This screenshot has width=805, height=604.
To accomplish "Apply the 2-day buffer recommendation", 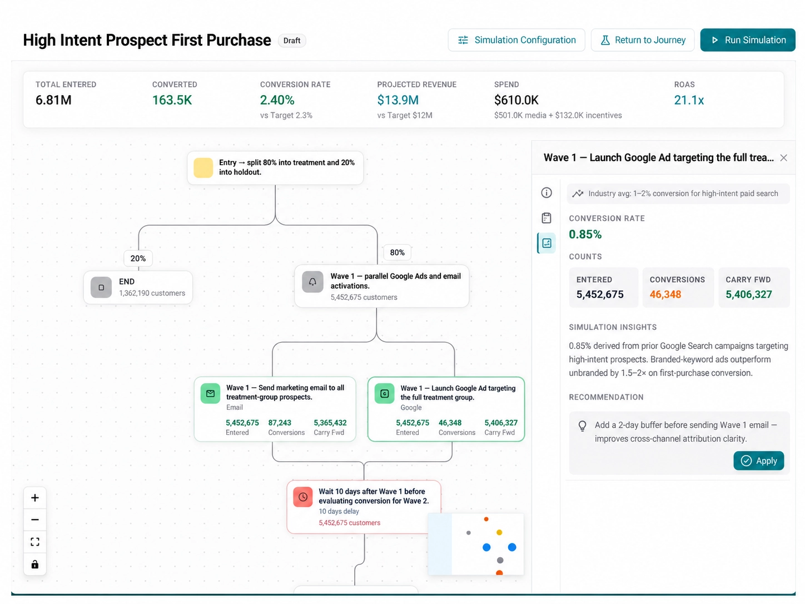I will [758, 461].
